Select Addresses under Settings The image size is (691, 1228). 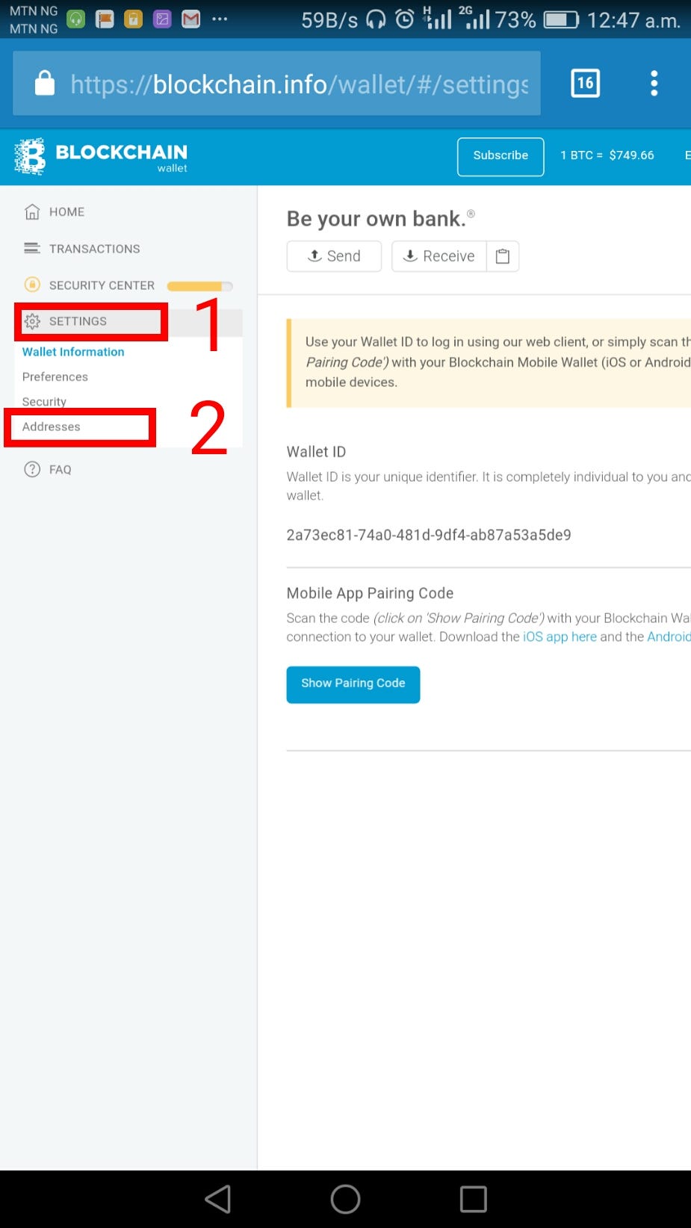coord(51,427)
